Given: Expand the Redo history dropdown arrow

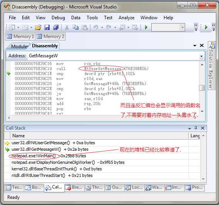Looking at the screenshot, I should [x=115, y=27].
